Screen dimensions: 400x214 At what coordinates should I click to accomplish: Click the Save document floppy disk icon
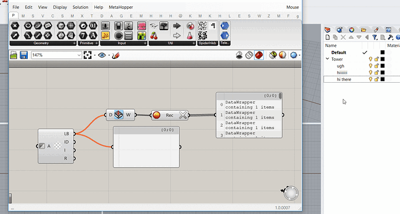point(23,55)
